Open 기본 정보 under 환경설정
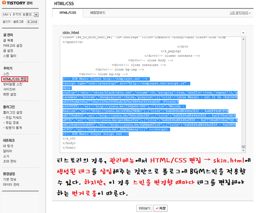This screenshot has height=213, width=256. point(10,180)
